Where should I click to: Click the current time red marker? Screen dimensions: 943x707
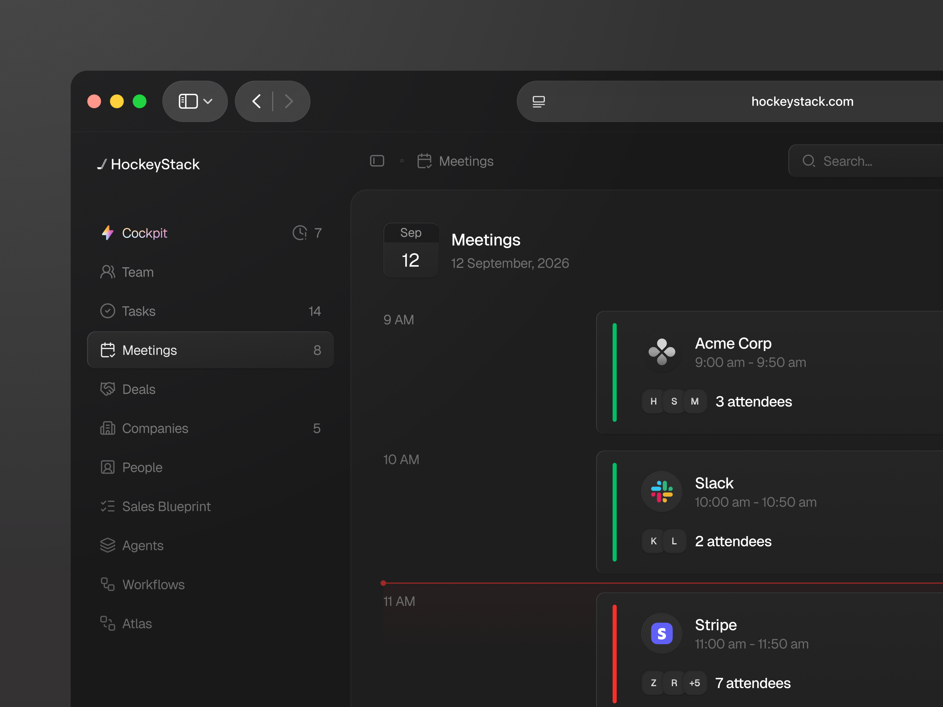click(x=383, y=583)
